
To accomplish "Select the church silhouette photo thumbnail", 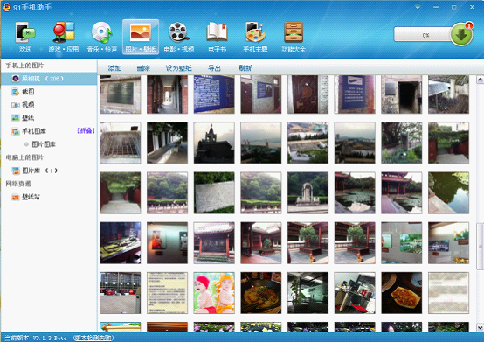I will [214, 143].
